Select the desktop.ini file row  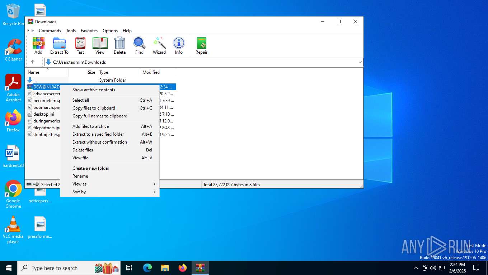pyautogui.click(x=43, y=114)
